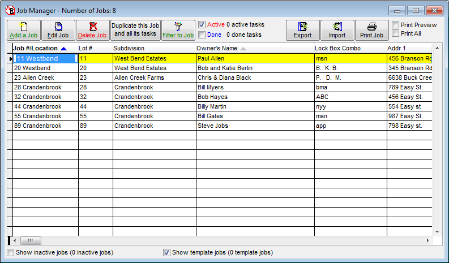Export the job list

click(302, 27)
